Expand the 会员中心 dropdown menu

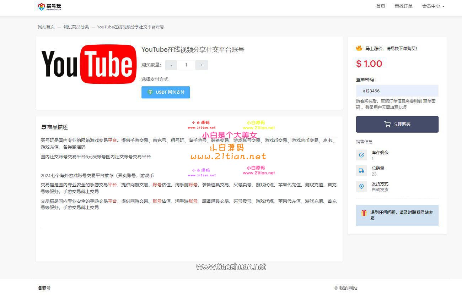[433, 6]
